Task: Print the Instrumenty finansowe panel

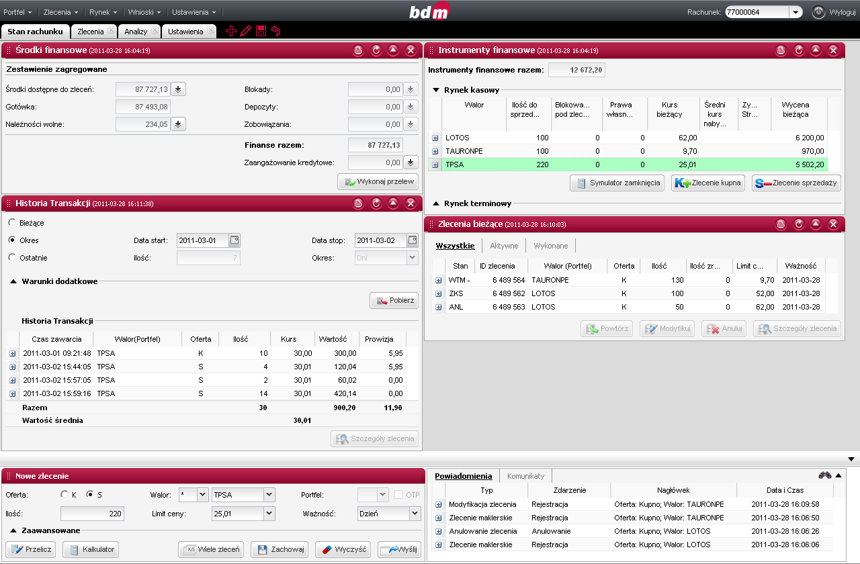Action: pos(781,50)
